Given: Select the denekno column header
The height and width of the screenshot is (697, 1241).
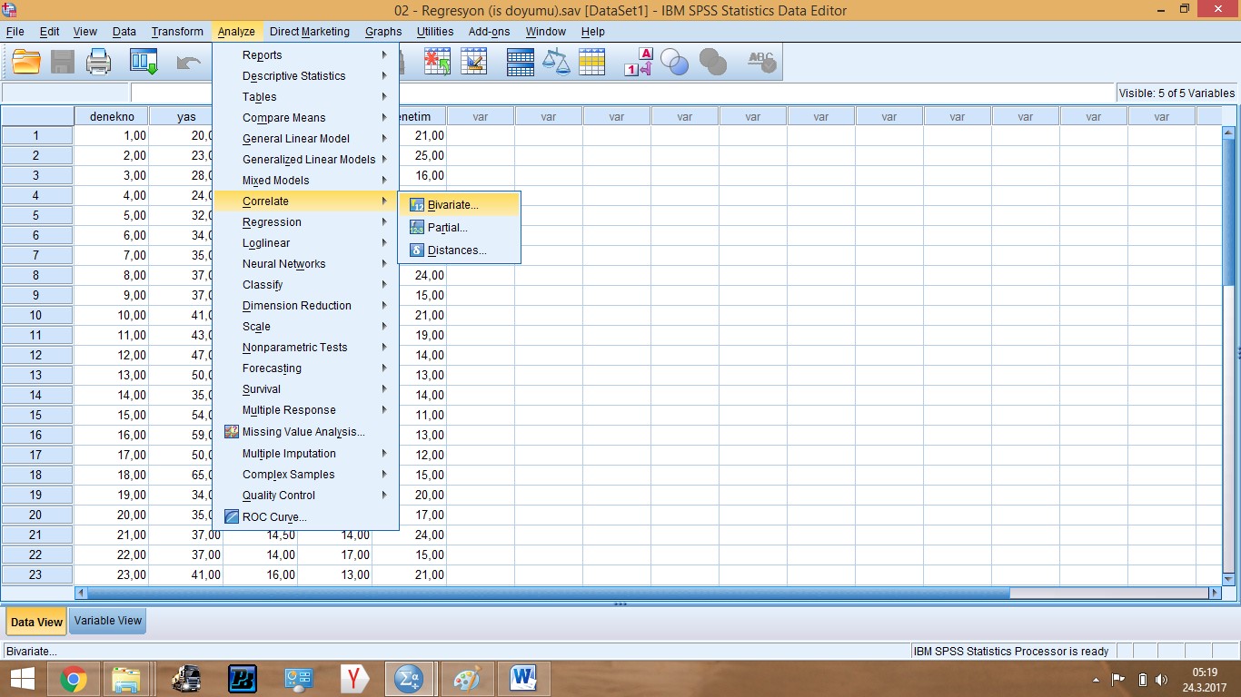Looking at the screenshot, I should coord(112,116).
